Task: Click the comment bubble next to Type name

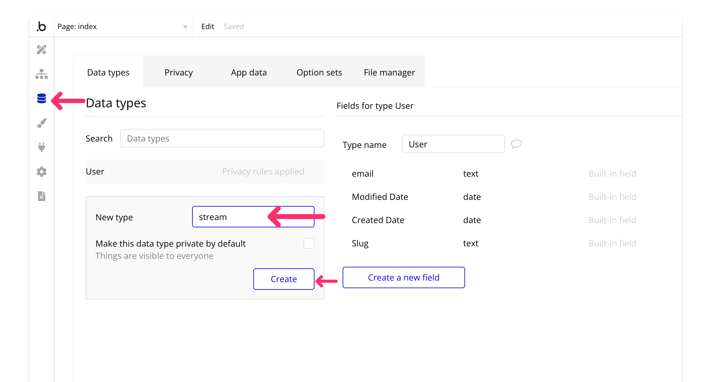Action: tap(516, 144)
